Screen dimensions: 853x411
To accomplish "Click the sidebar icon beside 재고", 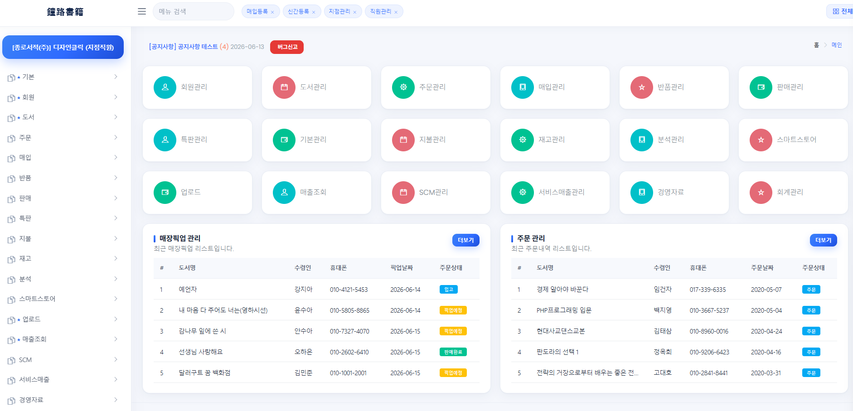I will [x=11, y=259].
